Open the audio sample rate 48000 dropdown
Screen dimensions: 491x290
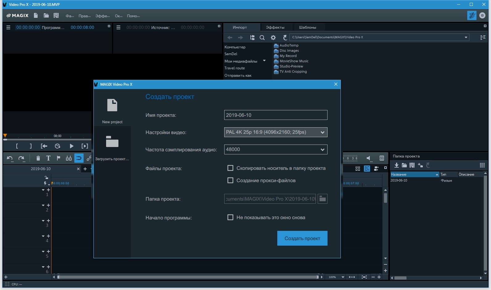click(x=276, y=149)
